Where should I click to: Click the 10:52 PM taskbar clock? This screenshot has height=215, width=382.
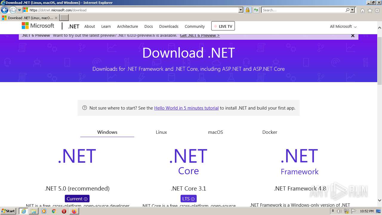[x=367, y=211]
